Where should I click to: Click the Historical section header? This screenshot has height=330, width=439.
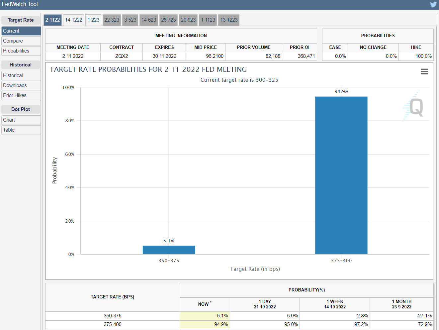[21, 65]
